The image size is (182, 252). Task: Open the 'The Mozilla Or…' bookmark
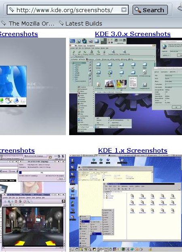[28, 24]
